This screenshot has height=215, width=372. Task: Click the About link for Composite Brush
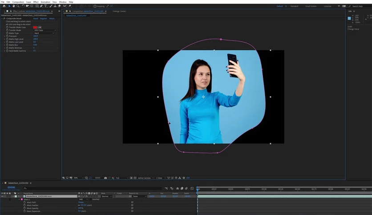(52, 19)
